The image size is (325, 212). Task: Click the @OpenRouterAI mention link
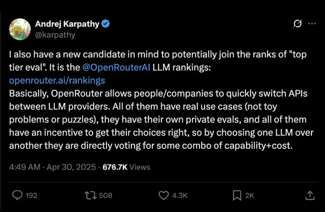[x=116, y=68]
